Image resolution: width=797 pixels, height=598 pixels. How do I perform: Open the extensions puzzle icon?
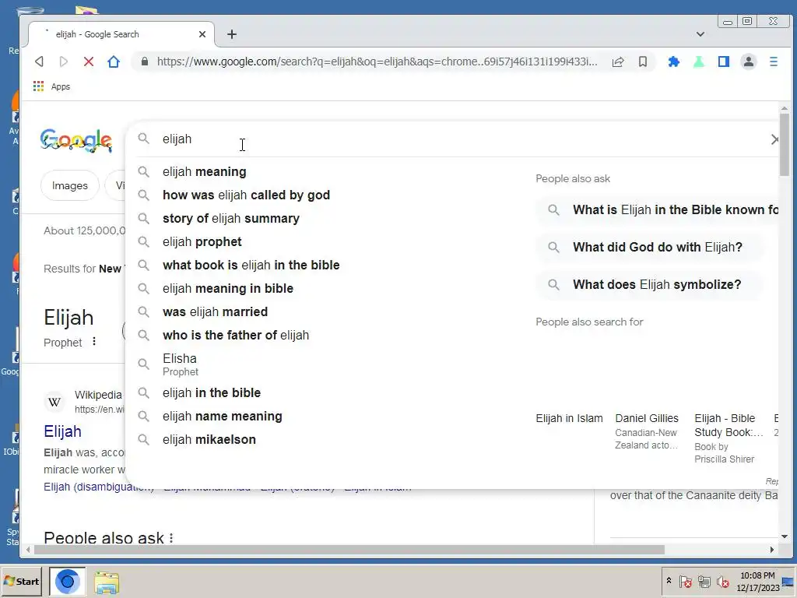click(x=673, y=62)
